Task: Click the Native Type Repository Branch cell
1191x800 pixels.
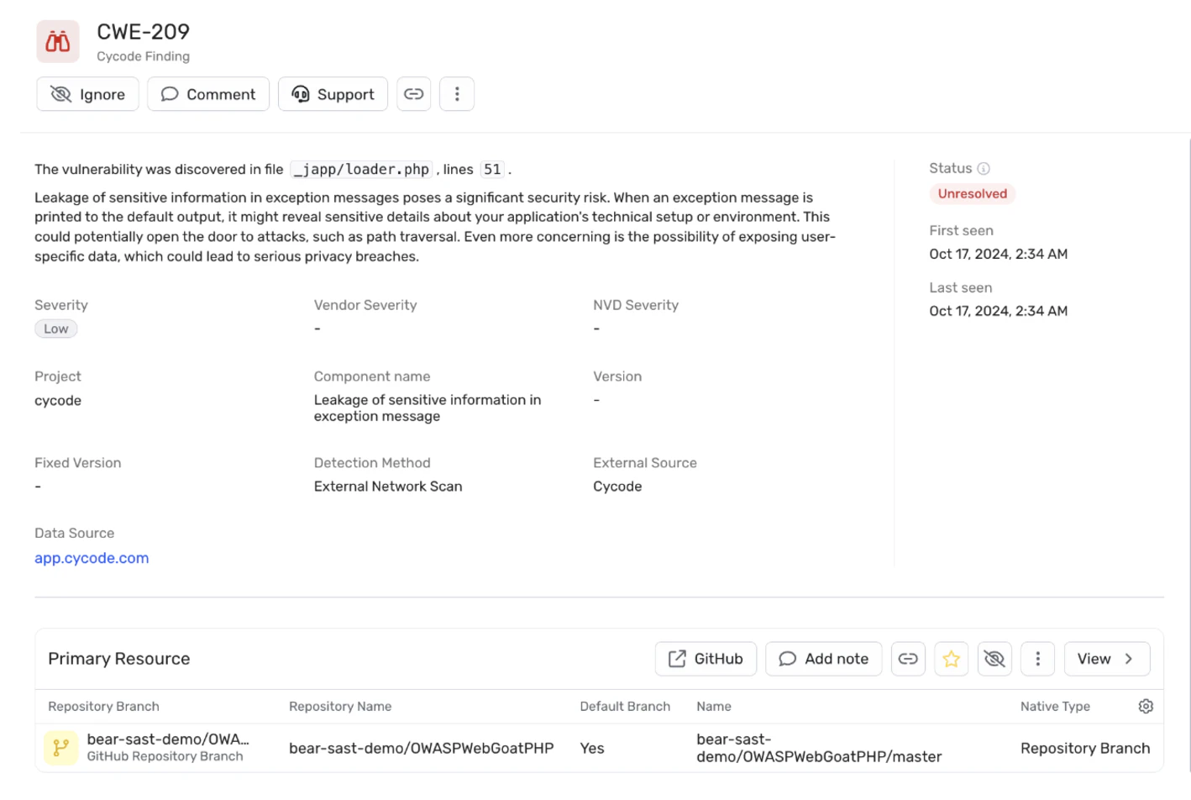Action: (1085, 749)
